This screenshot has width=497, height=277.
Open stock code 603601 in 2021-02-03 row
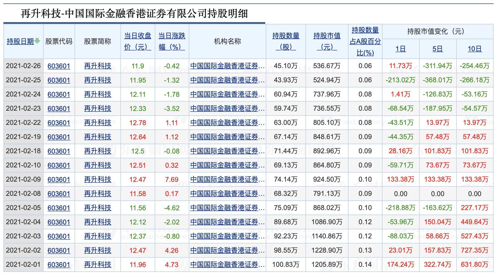pyautogui.click(x=59, y=236)
